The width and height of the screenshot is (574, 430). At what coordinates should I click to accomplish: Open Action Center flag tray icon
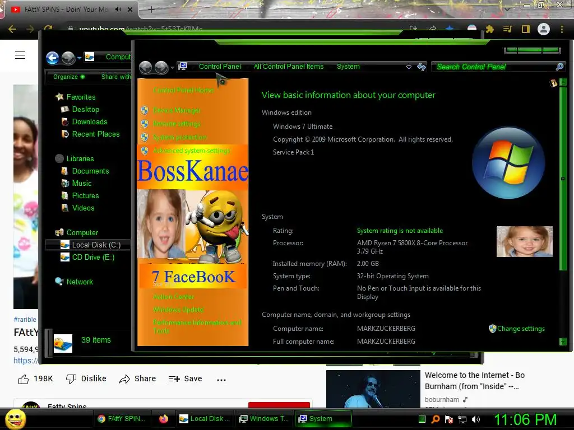pos(449,419)
